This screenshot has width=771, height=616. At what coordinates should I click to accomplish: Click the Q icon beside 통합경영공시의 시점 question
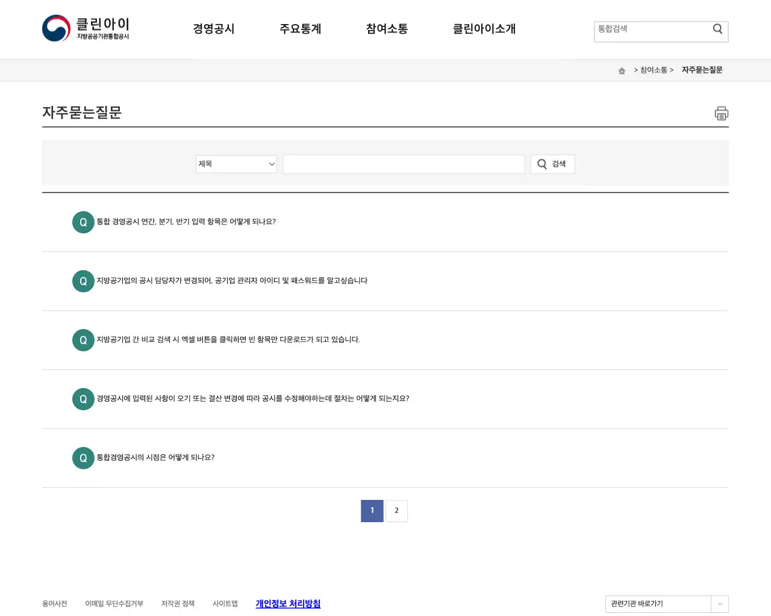click(83, 458)
